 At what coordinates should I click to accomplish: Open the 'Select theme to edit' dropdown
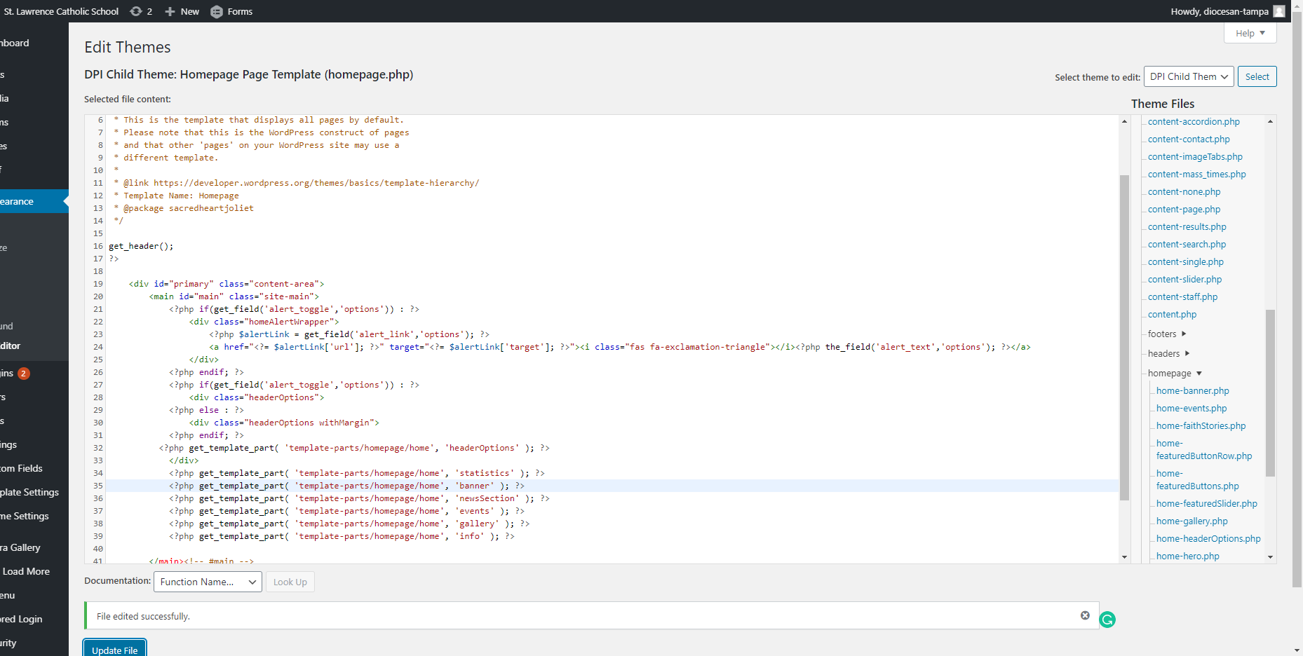click(x=1189, y=76)
